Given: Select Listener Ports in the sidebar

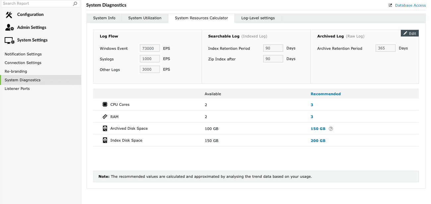Looking at the screenshot, I should 17,89.
